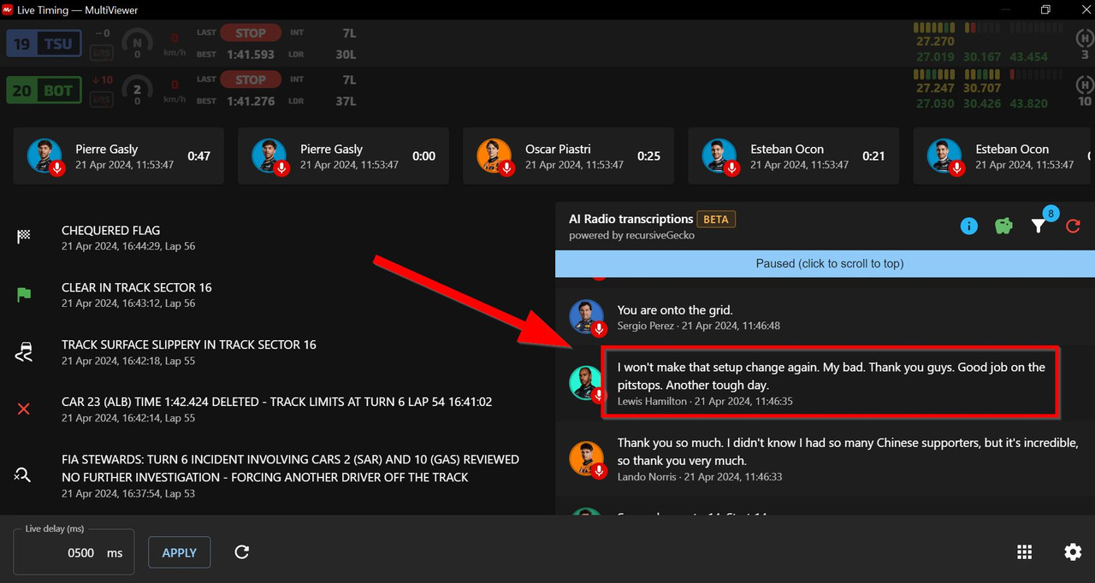This screenshot has height=583, width=1095.
Task: Click BOT mini-sector bars above 27.247
Action: pos(935,74)
